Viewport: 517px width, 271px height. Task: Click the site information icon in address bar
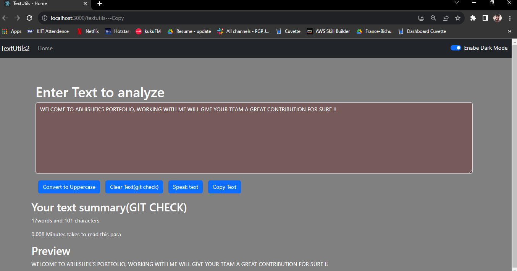(x=45, y=18)
